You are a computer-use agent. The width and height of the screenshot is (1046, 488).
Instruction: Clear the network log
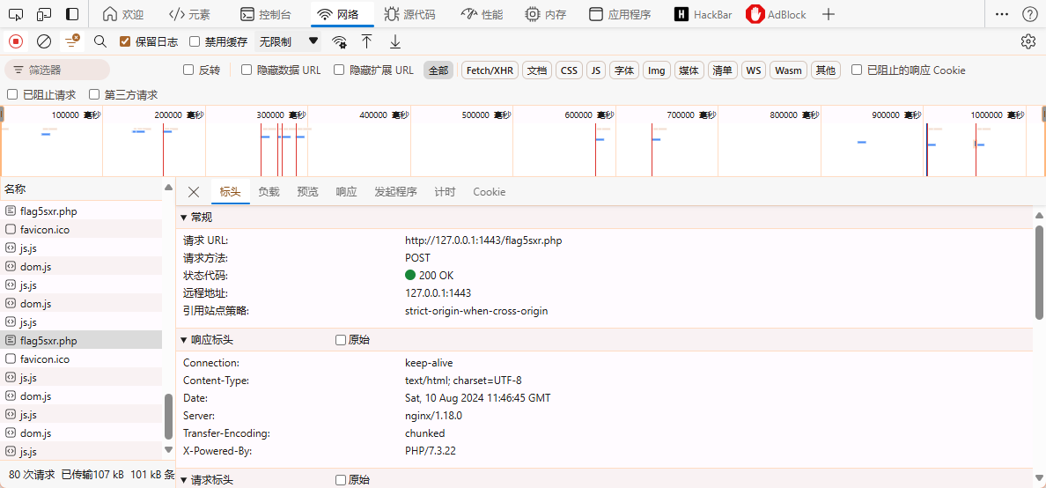(44, 41)
